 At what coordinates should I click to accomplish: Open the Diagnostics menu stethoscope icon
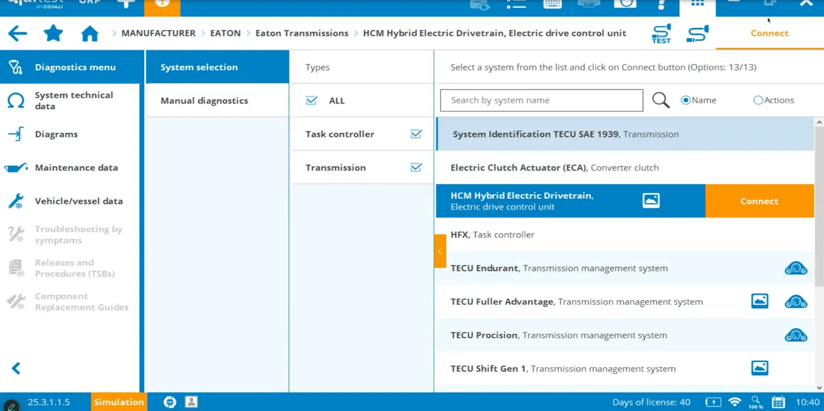[15, 67]
